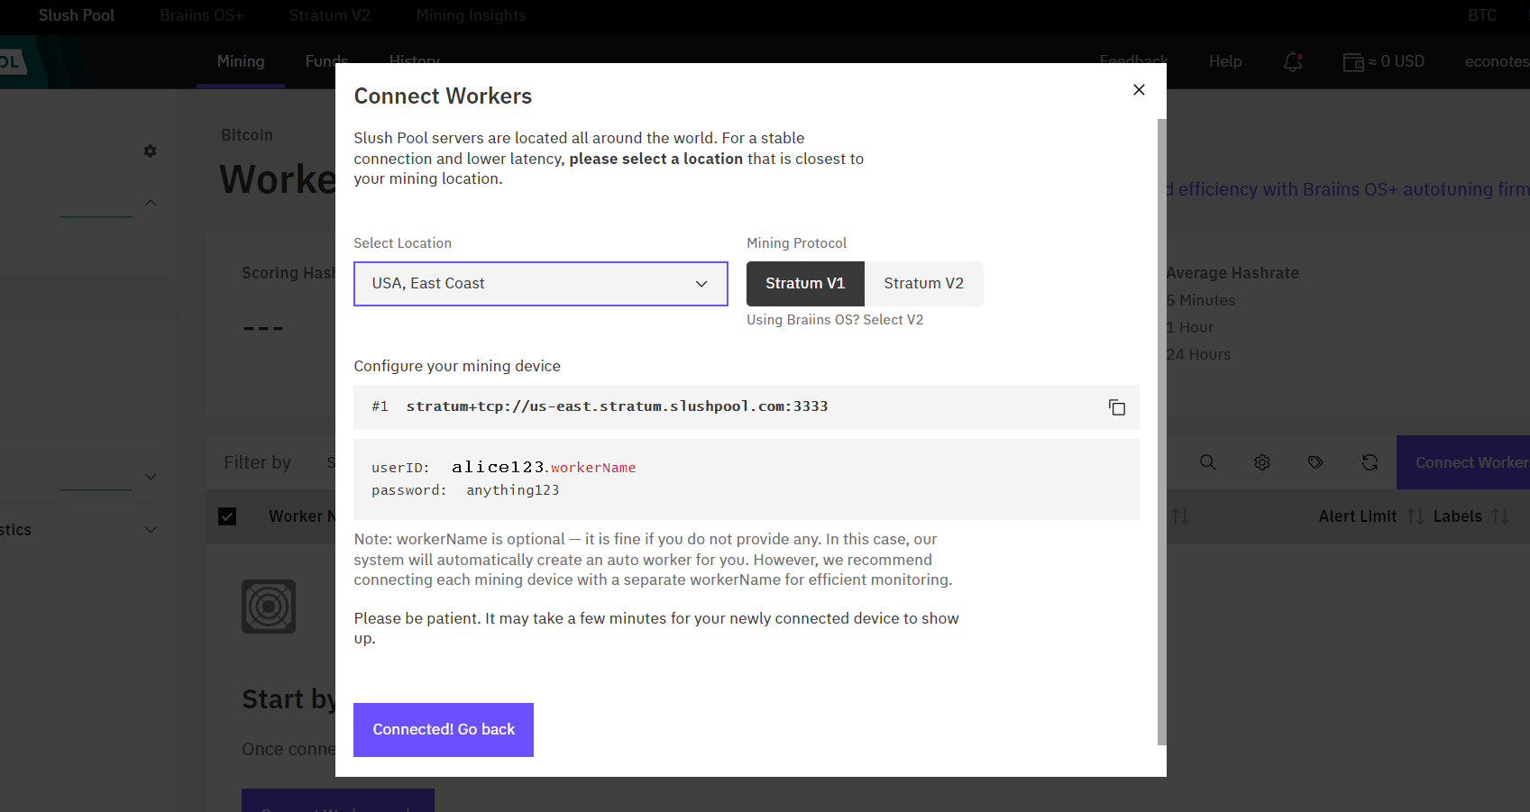This screenshot has height=812, width=1530.
Task: Click the Connect Worker button
Action: (x=1463, y=462)
